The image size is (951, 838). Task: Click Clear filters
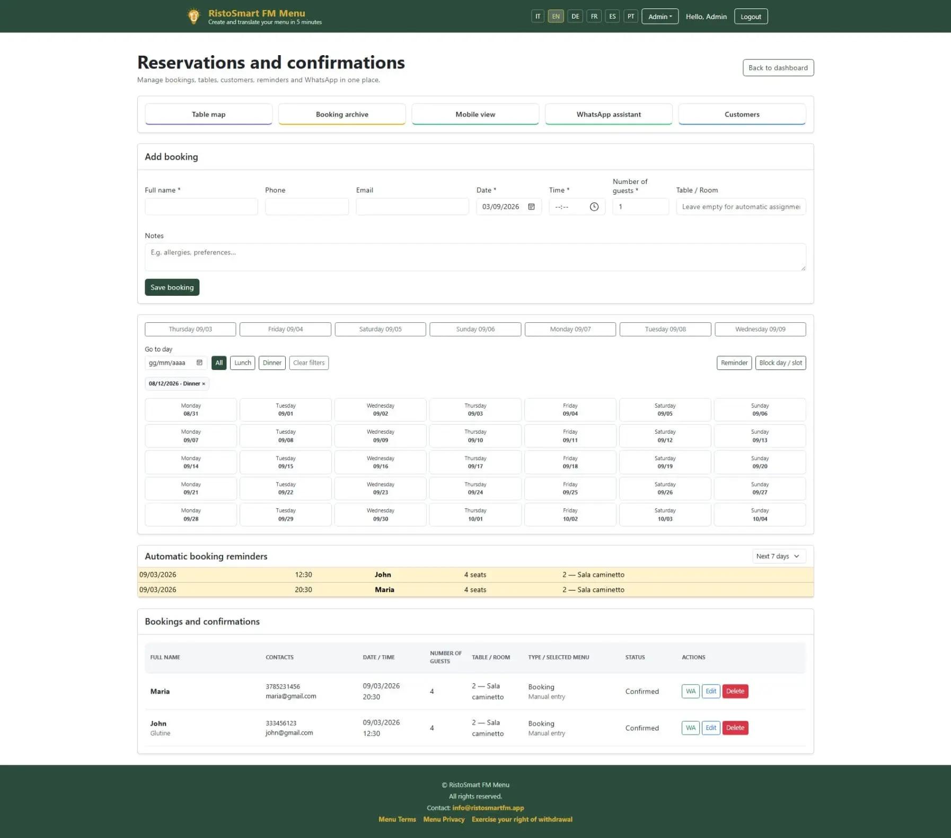[x=309, y=363]
